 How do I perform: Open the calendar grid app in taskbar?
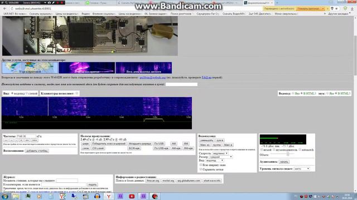coord(85,196)
